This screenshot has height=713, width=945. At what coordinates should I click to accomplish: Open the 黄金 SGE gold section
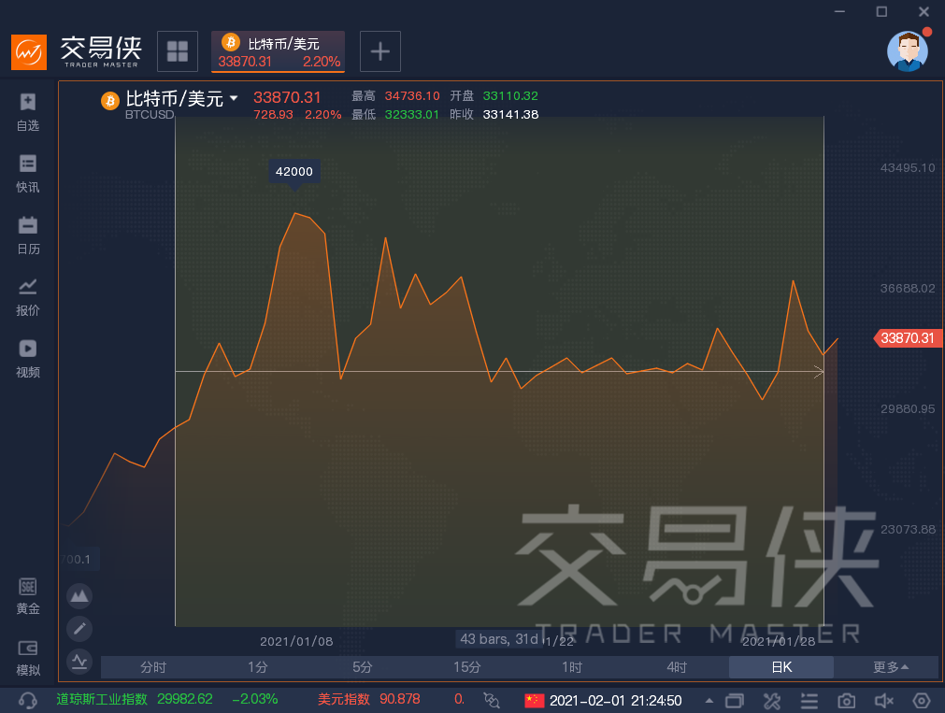pyautogui.click(x=28, y=597)
